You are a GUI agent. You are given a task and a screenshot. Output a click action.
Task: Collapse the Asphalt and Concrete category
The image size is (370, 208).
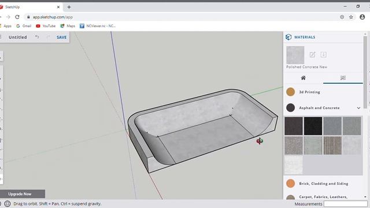tap(358, 108)
